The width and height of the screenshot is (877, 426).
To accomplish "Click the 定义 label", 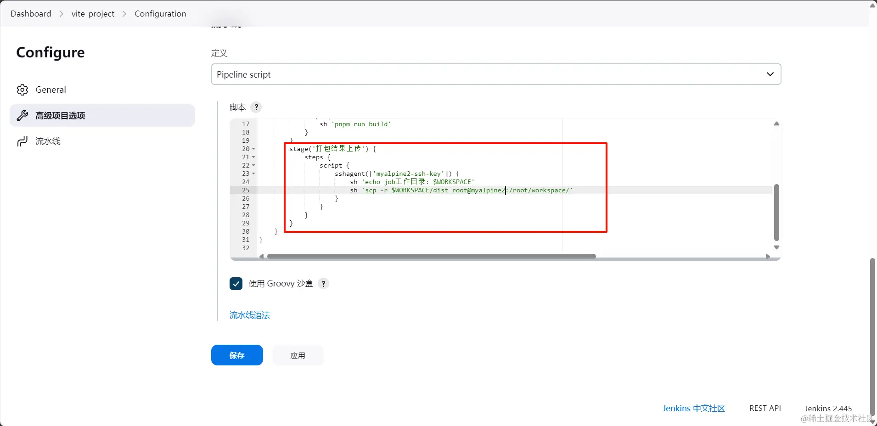I will point(219,53).
